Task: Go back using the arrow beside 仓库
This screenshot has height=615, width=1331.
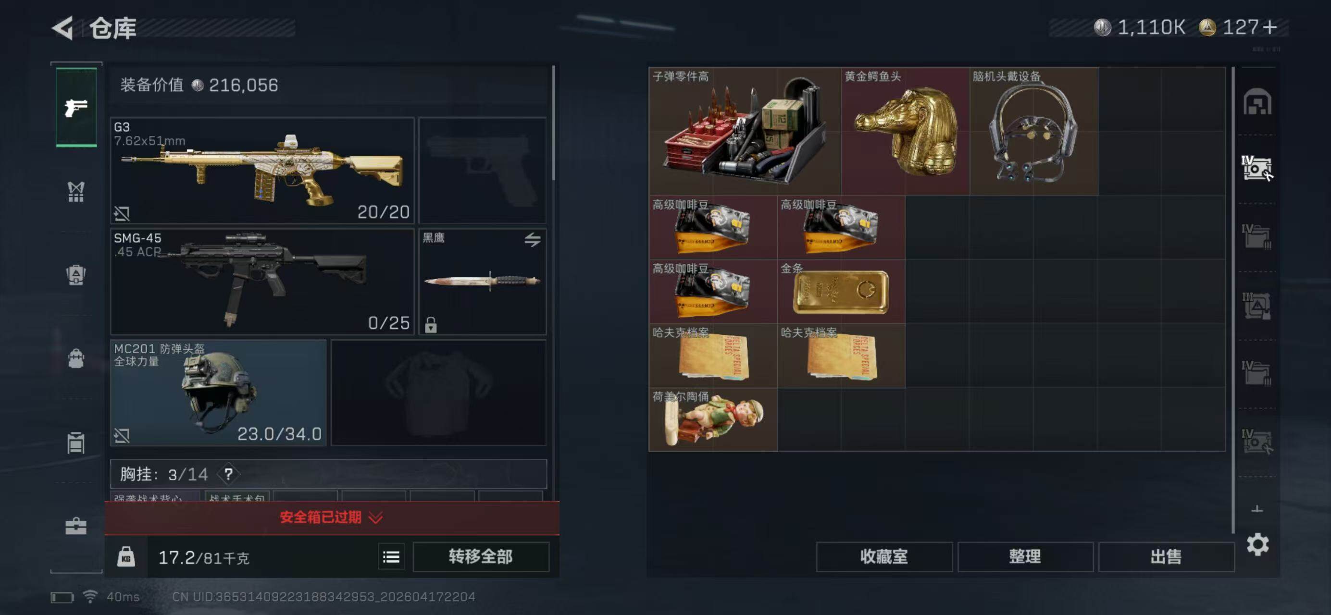Action: (63, 28)
